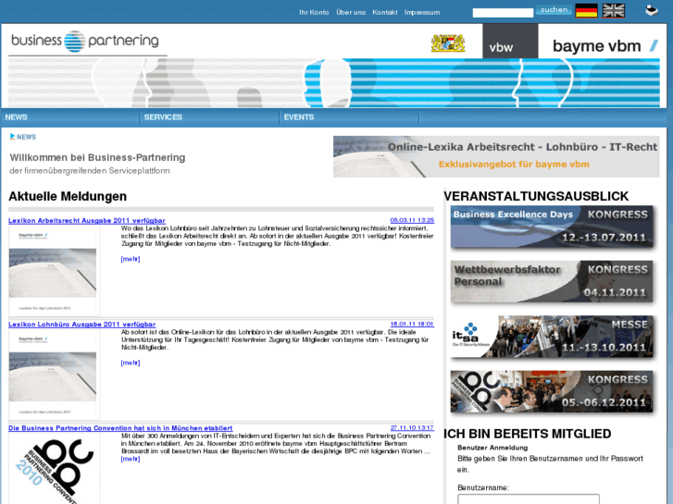Viewport: 673px width, 504px height.
Task: Click the blue arrow beside NEWS breadcrumb
Action: [12, 136]
